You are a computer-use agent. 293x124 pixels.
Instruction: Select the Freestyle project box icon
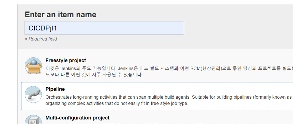(x=34, y=66)
